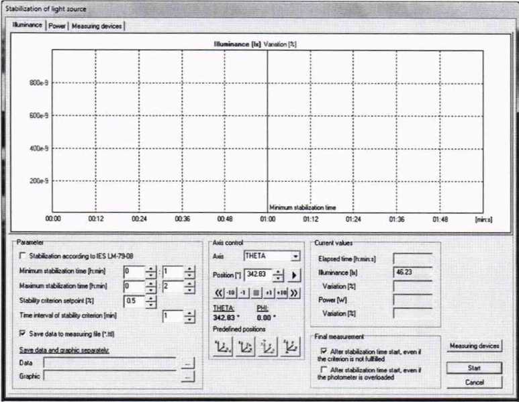Screen dimensions: 519x402
Task: Click the Start button
Action: [474, 368]
